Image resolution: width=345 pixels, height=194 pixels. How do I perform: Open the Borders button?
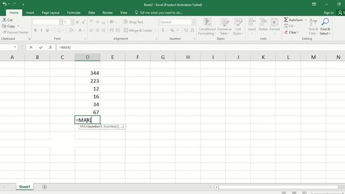(59, 30)
